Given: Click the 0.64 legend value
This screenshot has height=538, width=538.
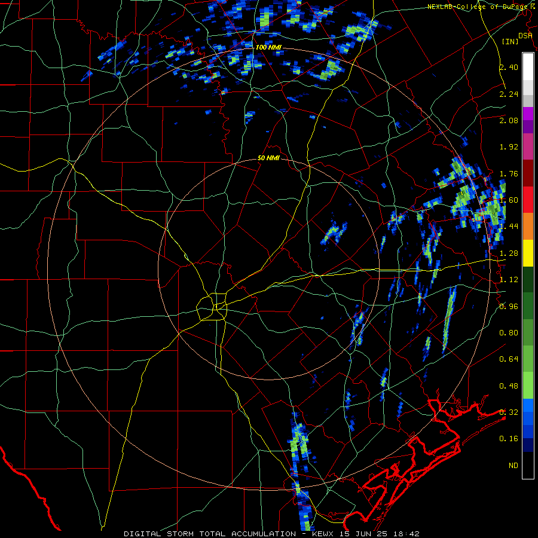Looking at the screenshot, I should [x=509, y=359].
